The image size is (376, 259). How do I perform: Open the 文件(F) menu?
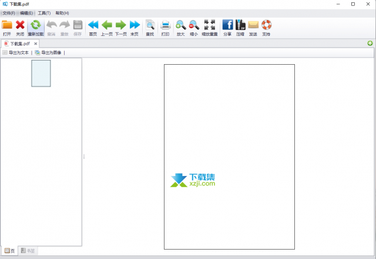(x=9, y=13)
